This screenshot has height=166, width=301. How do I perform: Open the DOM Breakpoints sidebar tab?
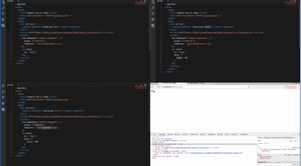tap(288, 138)
